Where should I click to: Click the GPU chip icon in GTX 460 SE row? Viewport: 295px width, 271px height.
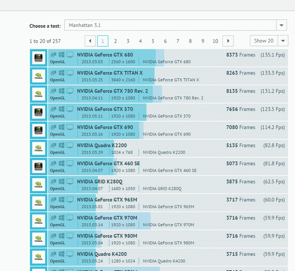pos(53,163)
